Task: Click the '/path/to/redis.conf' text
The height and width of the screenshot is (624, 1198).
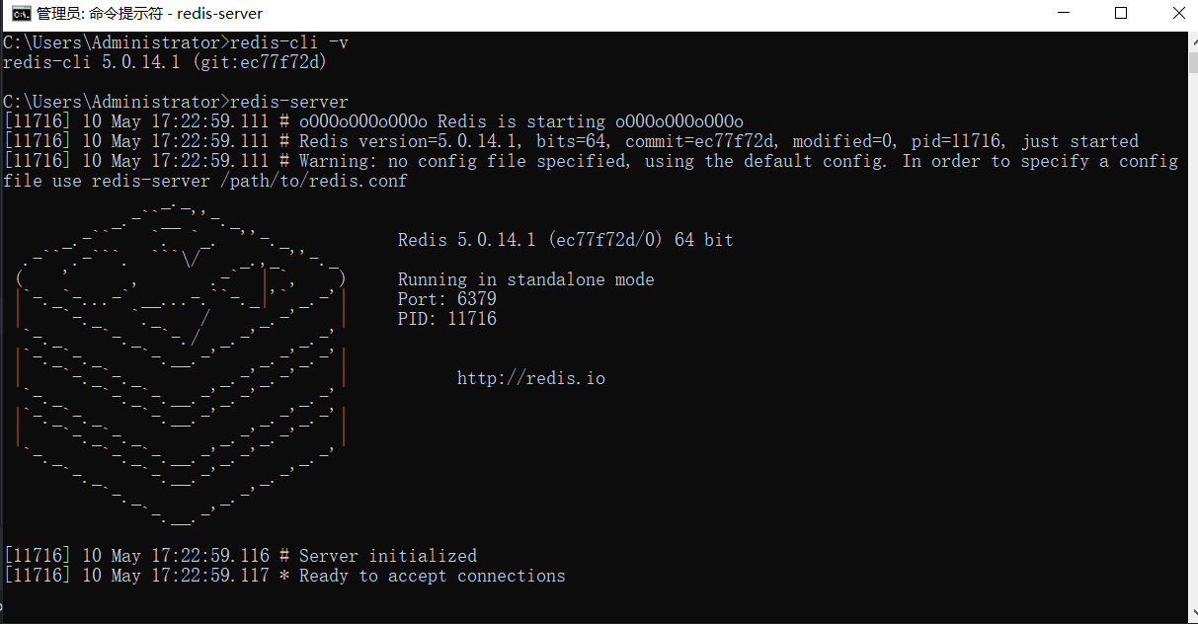Action: pyautogui.click(x=314, y=181)
